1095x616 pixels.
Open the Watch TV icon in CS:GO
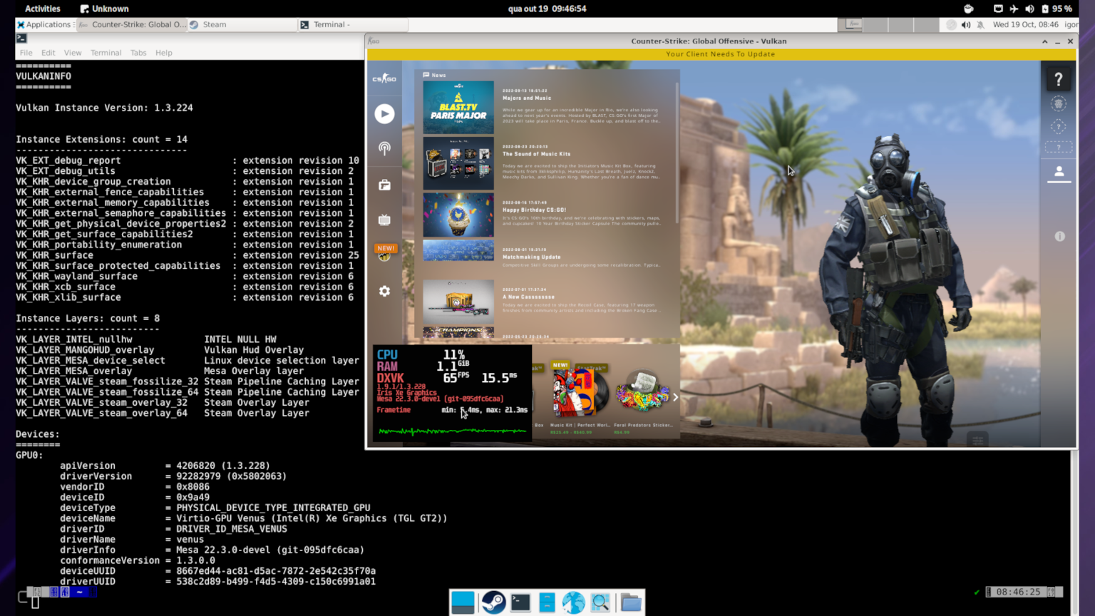pos(384,220)
